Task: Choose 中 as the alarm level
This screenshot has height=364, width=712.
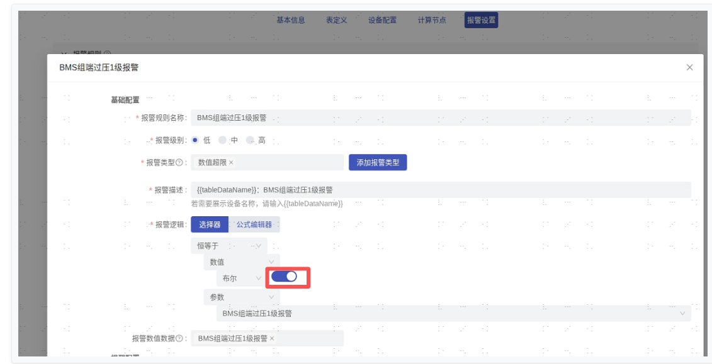Action: [222, 140]
